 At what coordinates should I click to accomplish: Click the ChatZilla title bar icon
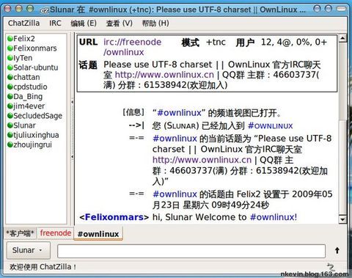(45, 10)
